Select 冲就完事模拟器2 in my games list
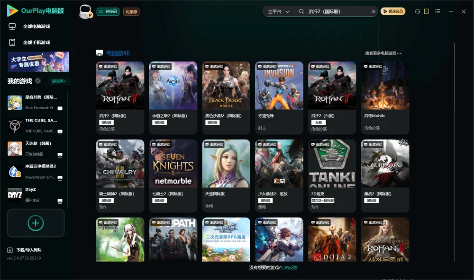Image resolution: width=474 pixels, height=280 pixels. (36, 171)
